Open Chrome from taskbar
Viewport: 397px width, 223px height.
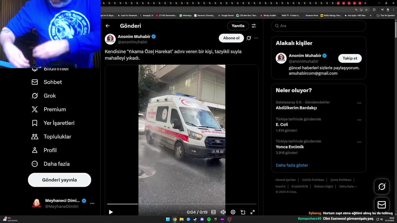(x=175, y=219)
